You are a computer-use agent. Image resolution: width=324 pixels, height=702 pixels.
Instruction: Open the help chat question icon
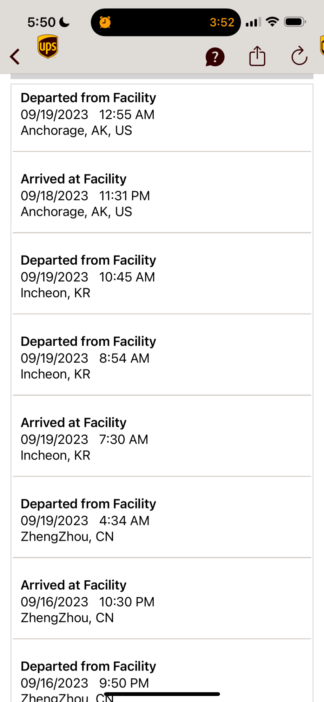pyautogui.click(x=215, y=57)
